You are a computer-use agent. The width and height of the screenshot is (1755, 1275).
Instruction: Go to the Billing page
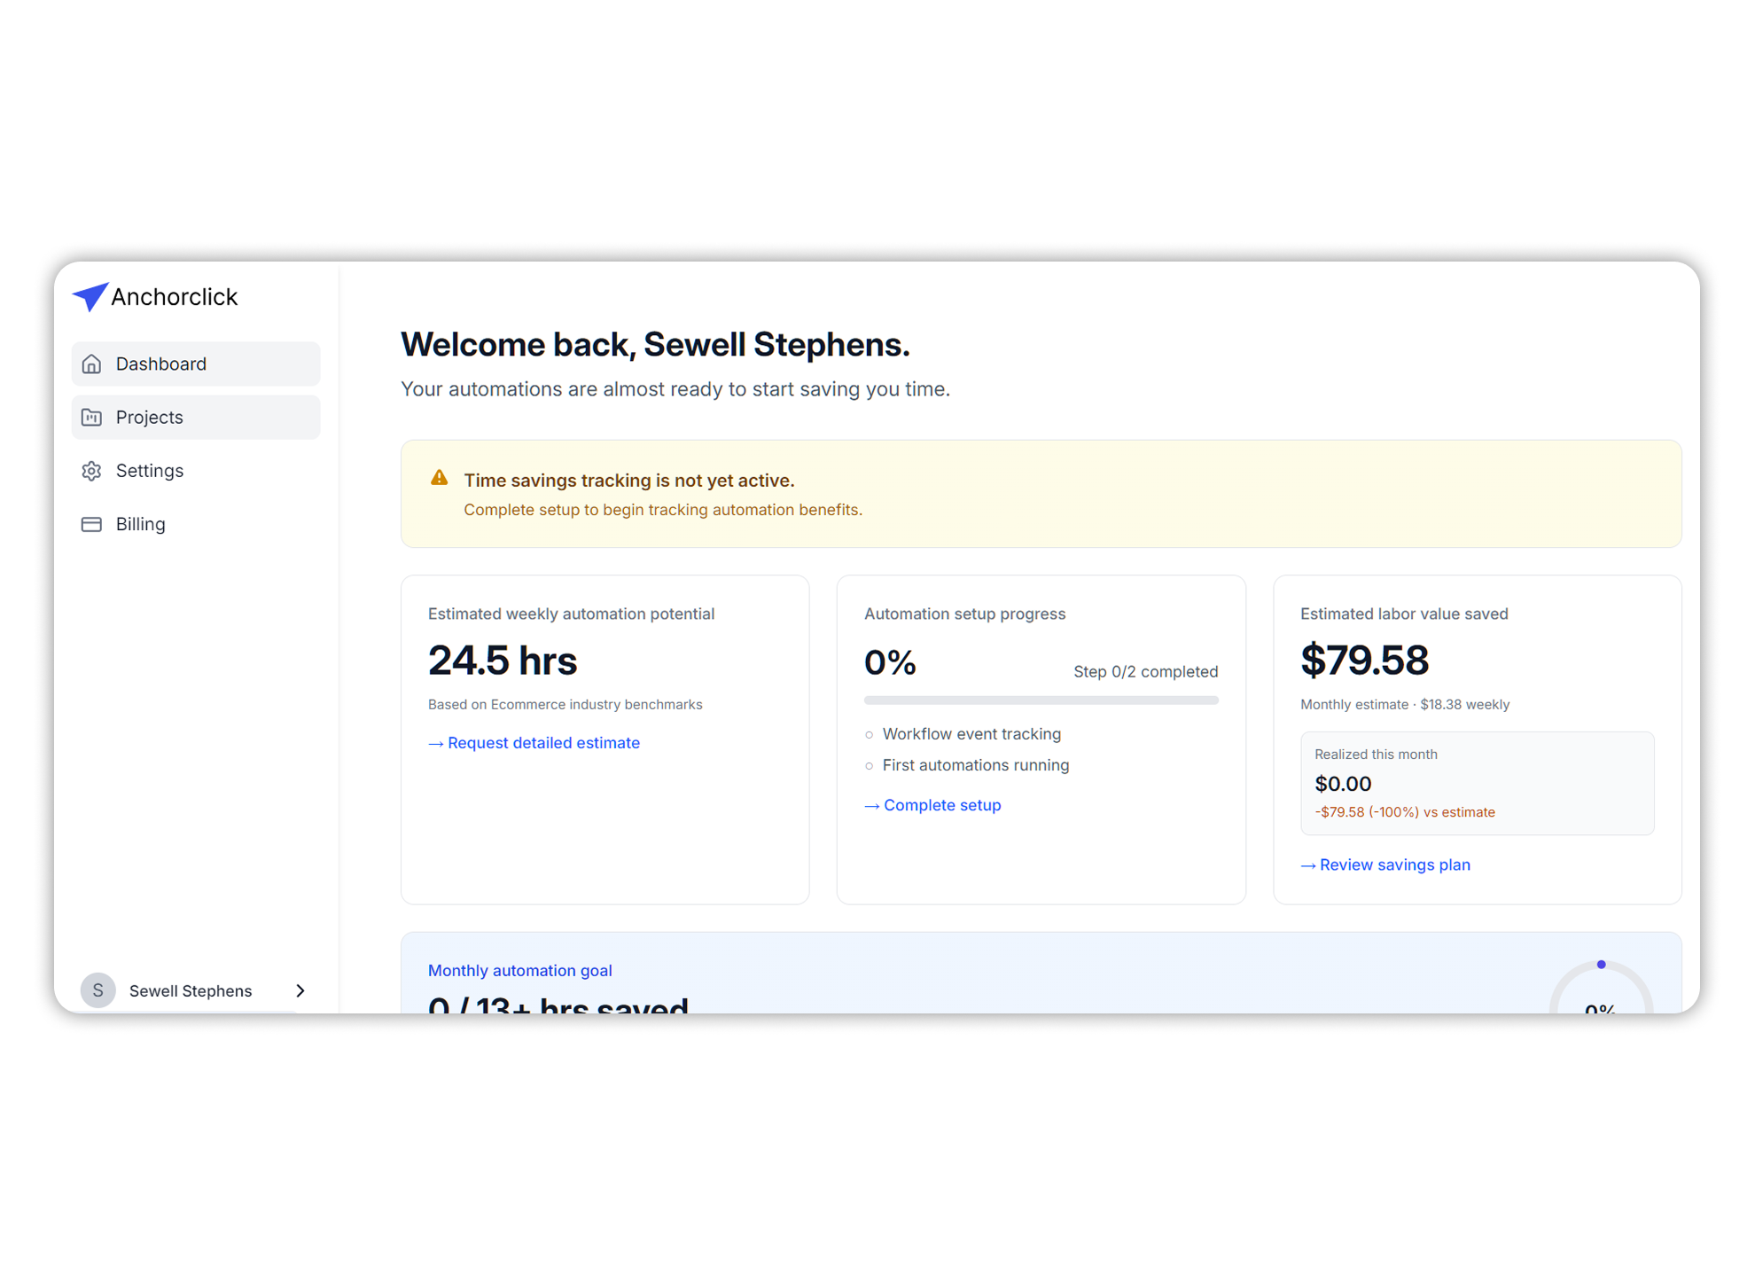tap(141, 525)
